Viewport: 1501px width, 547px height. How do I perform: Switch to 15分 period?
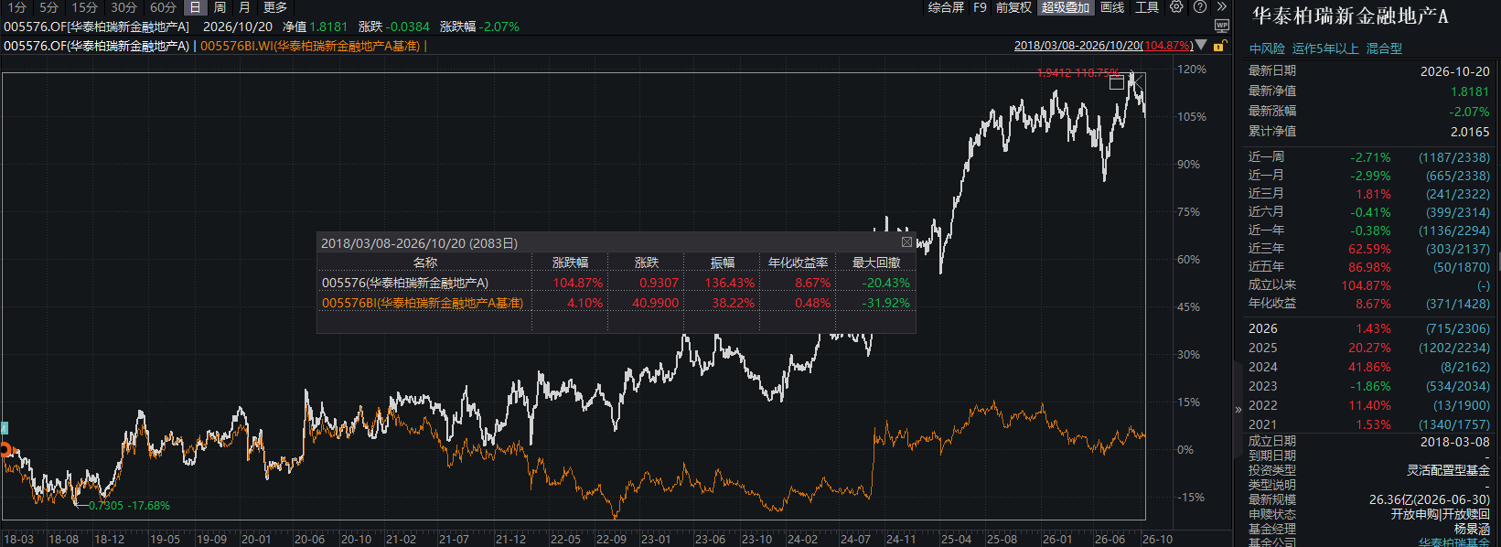(84, 7)
